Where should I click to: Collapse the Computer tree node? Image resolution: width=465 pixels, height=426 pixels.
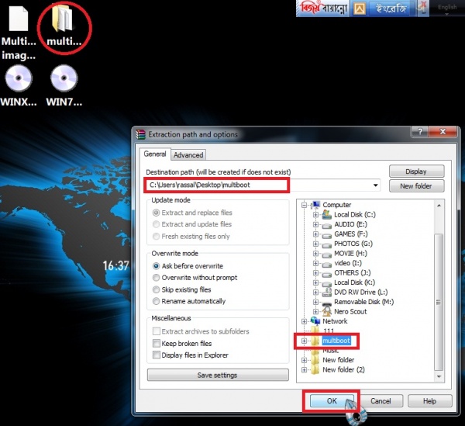pos(304,205)
